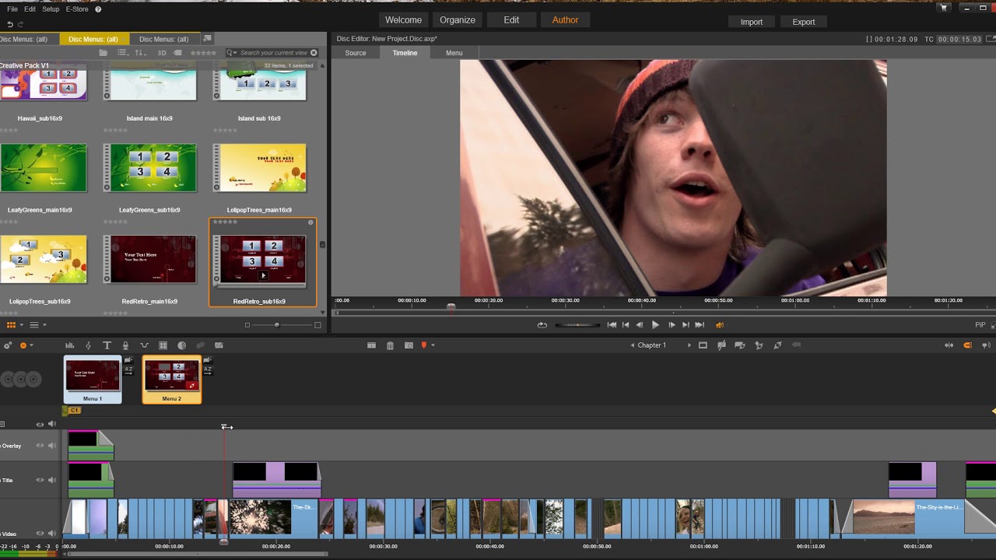
Task: Click the library folder navigation icon
Action: point(103,53)
